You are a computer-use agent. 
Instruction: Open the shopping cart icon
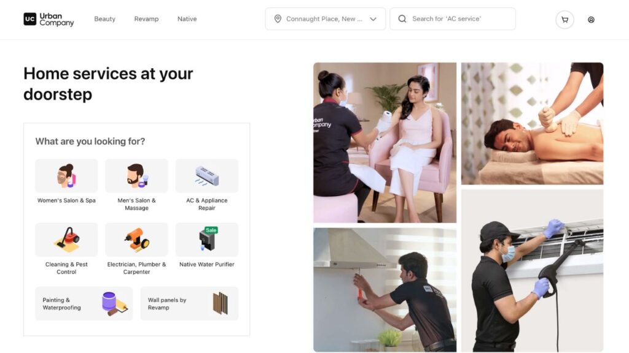[565, 20]
